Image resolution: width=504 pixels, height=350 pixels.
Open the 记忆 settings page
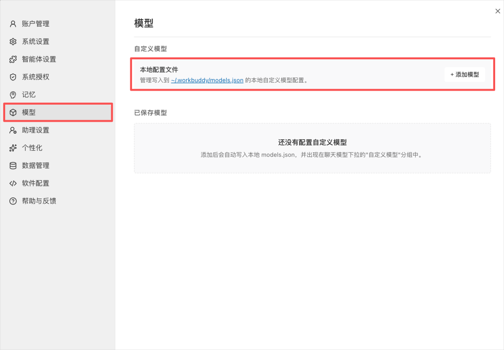tap(58, 95)
